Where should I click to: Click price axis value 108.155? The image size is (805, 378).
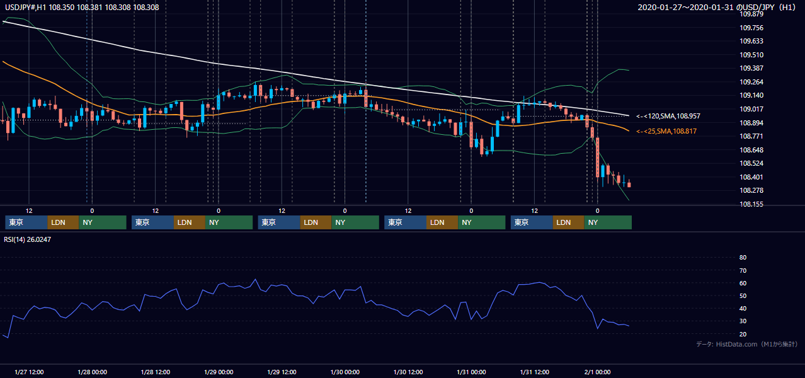point(751,204)
